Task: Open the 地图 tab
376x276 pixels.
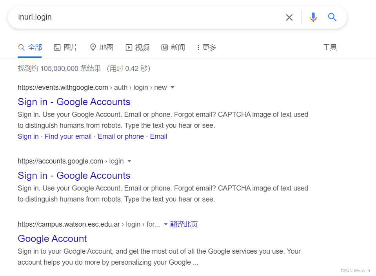Action: point(102,47)
